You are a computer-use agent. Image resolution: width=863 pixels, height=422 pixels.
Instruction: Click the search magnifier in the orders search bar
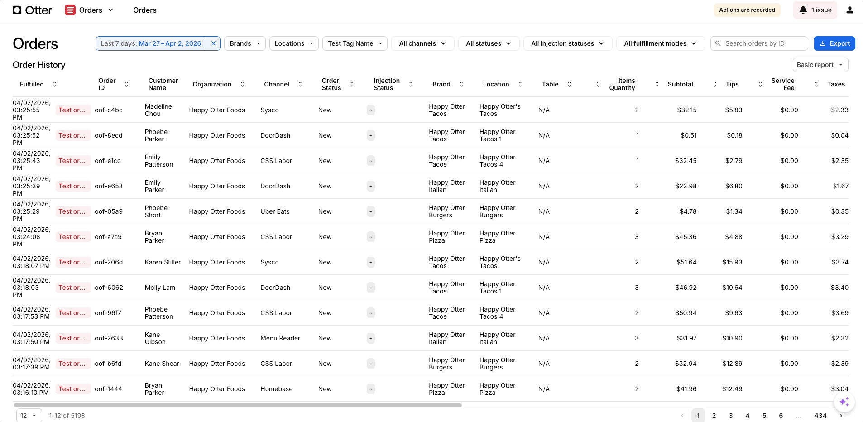click(718, 43)
